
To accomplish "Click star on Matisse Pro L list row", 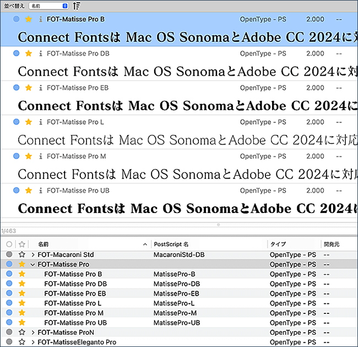I will coord(22,303).
